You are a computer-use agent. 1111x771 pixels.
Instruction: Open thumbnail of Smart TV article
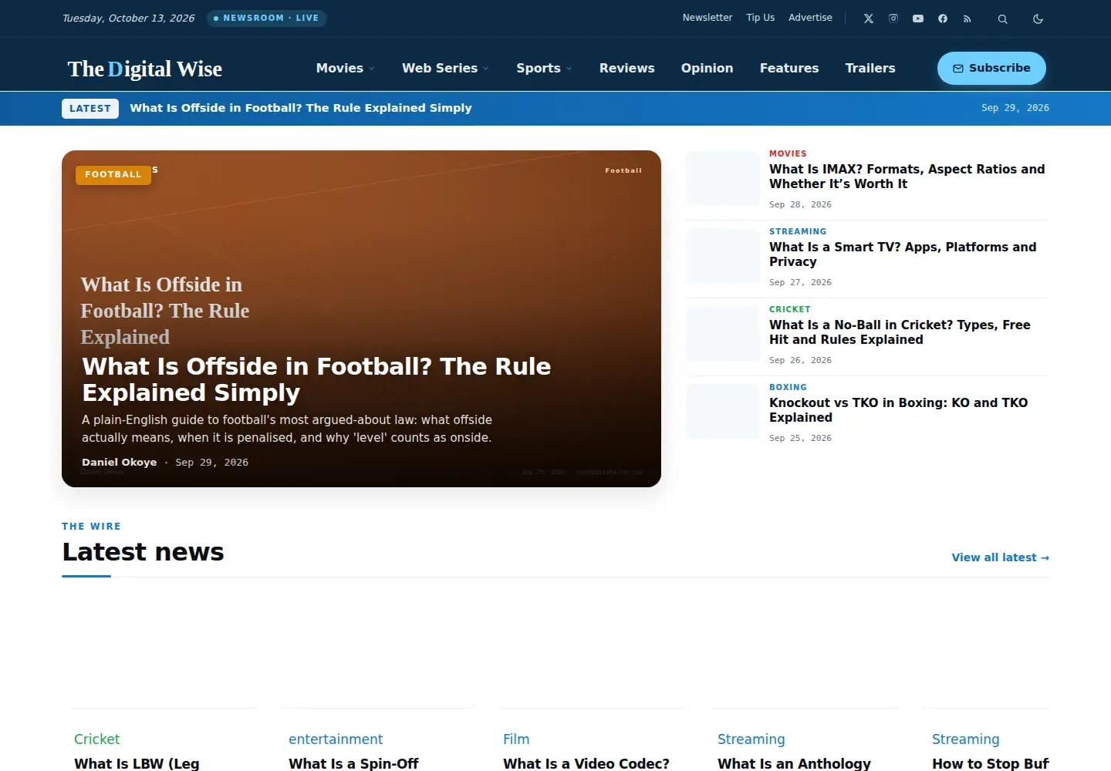723,256
